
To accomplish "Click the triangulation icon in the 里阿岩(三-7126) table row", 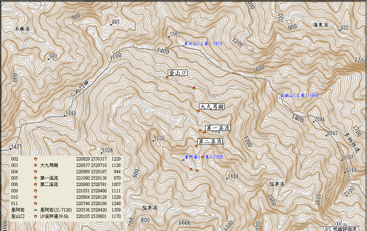I will click(x=35, y=210).
